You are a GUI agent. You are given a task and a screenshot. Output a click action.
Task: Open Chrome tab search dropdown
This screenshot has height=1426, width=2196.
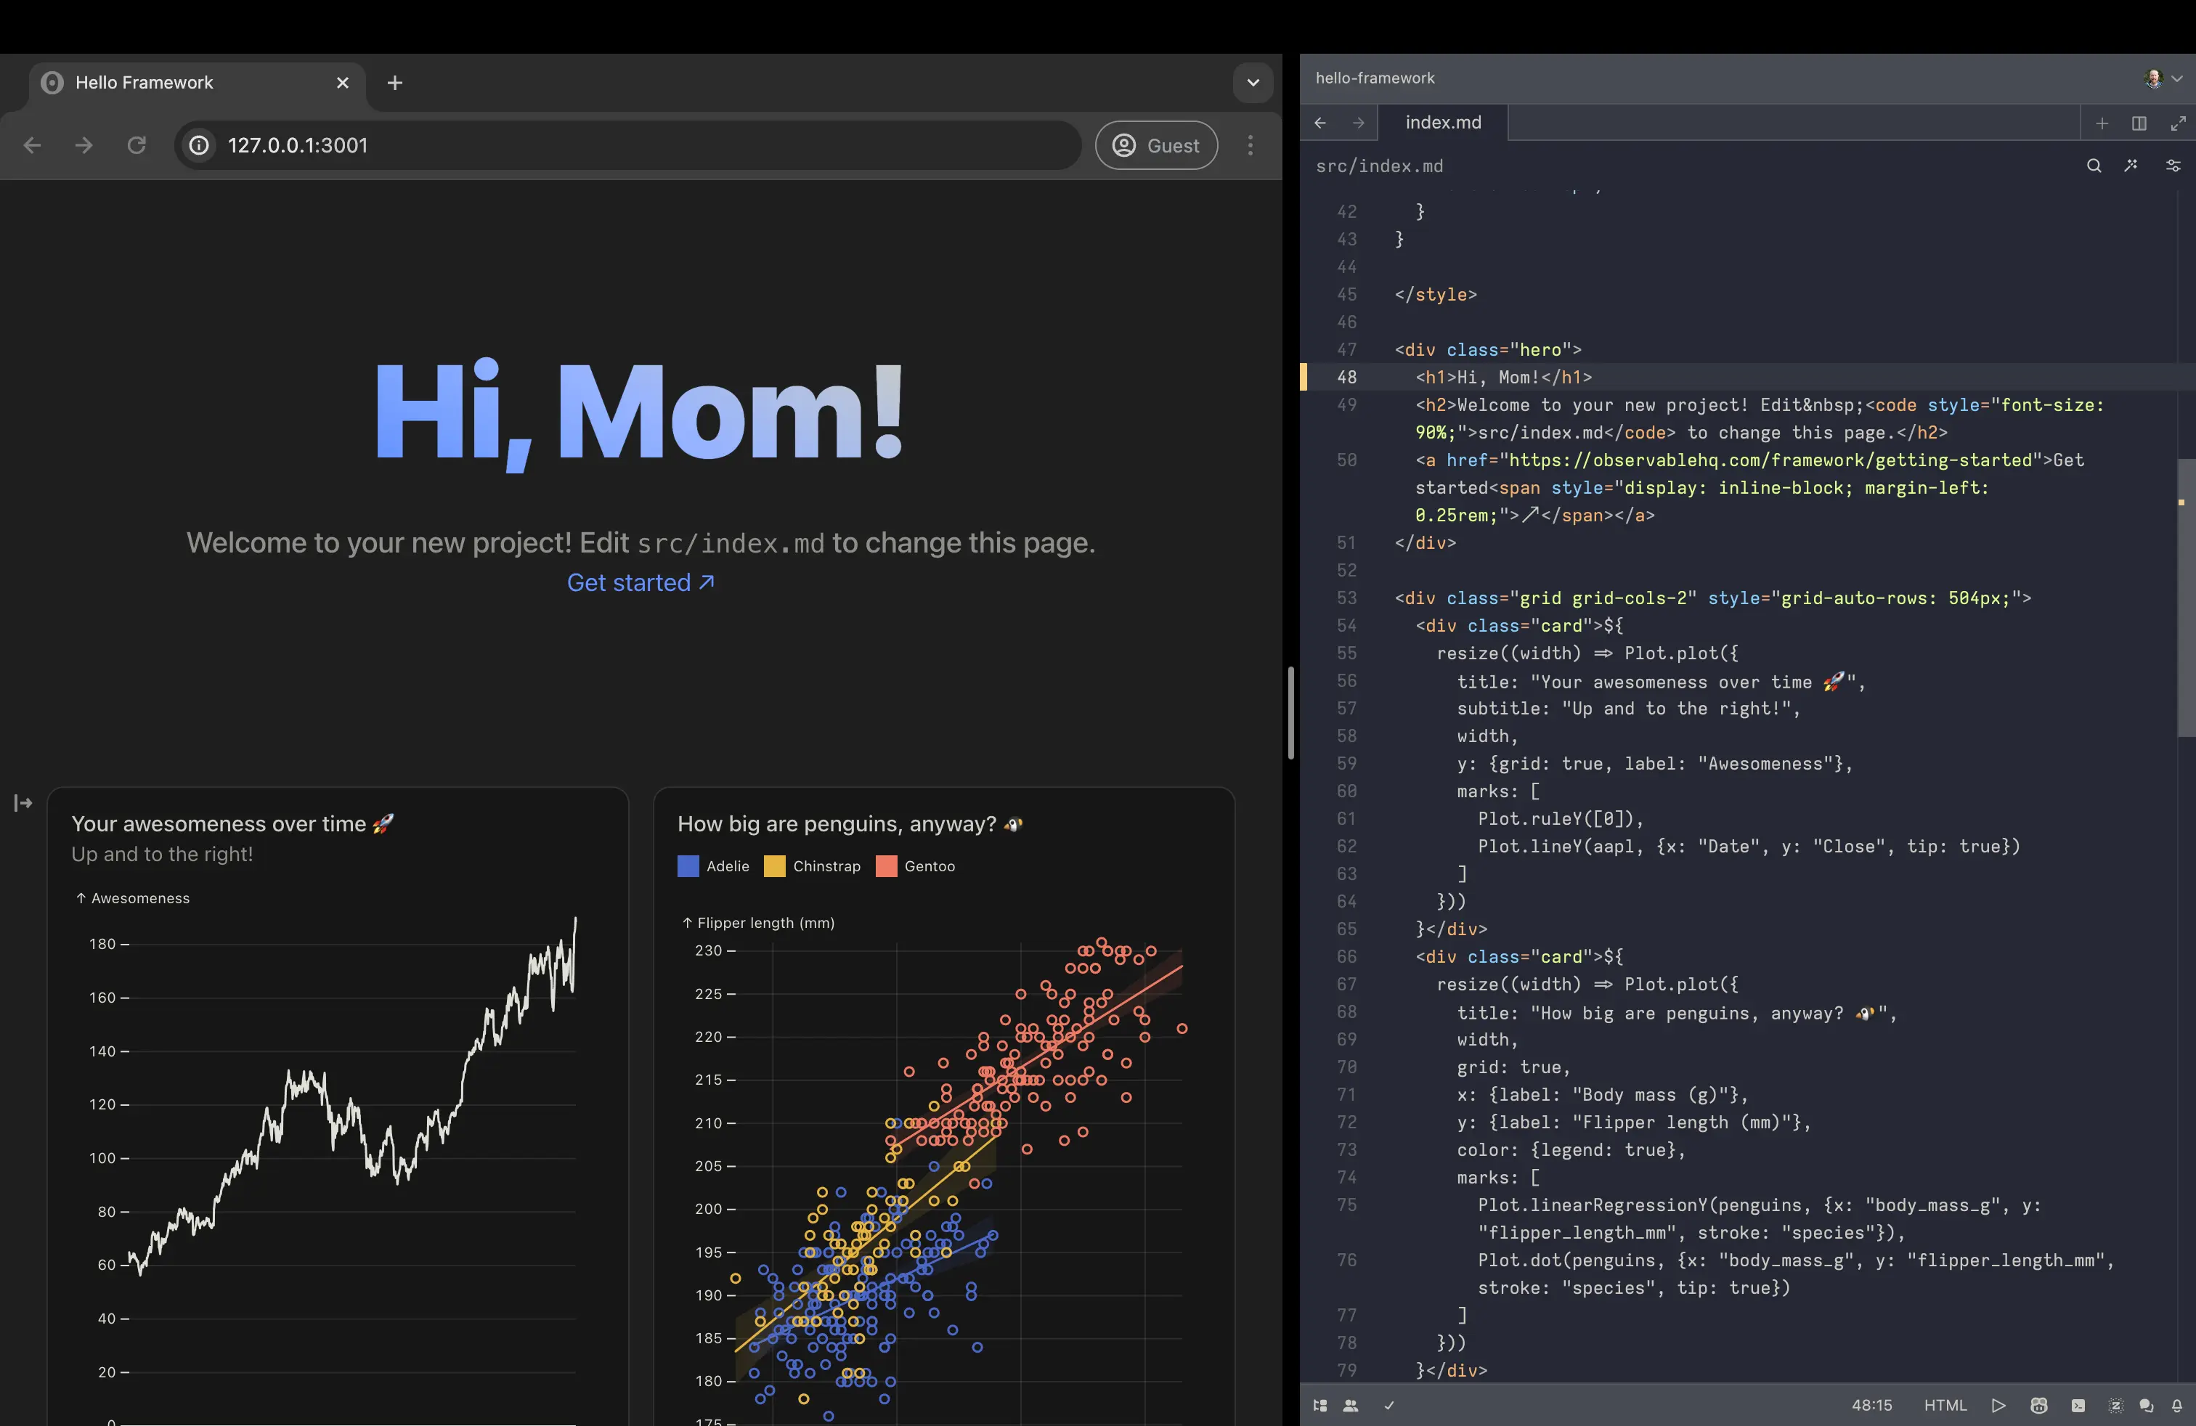[1253, 83]
